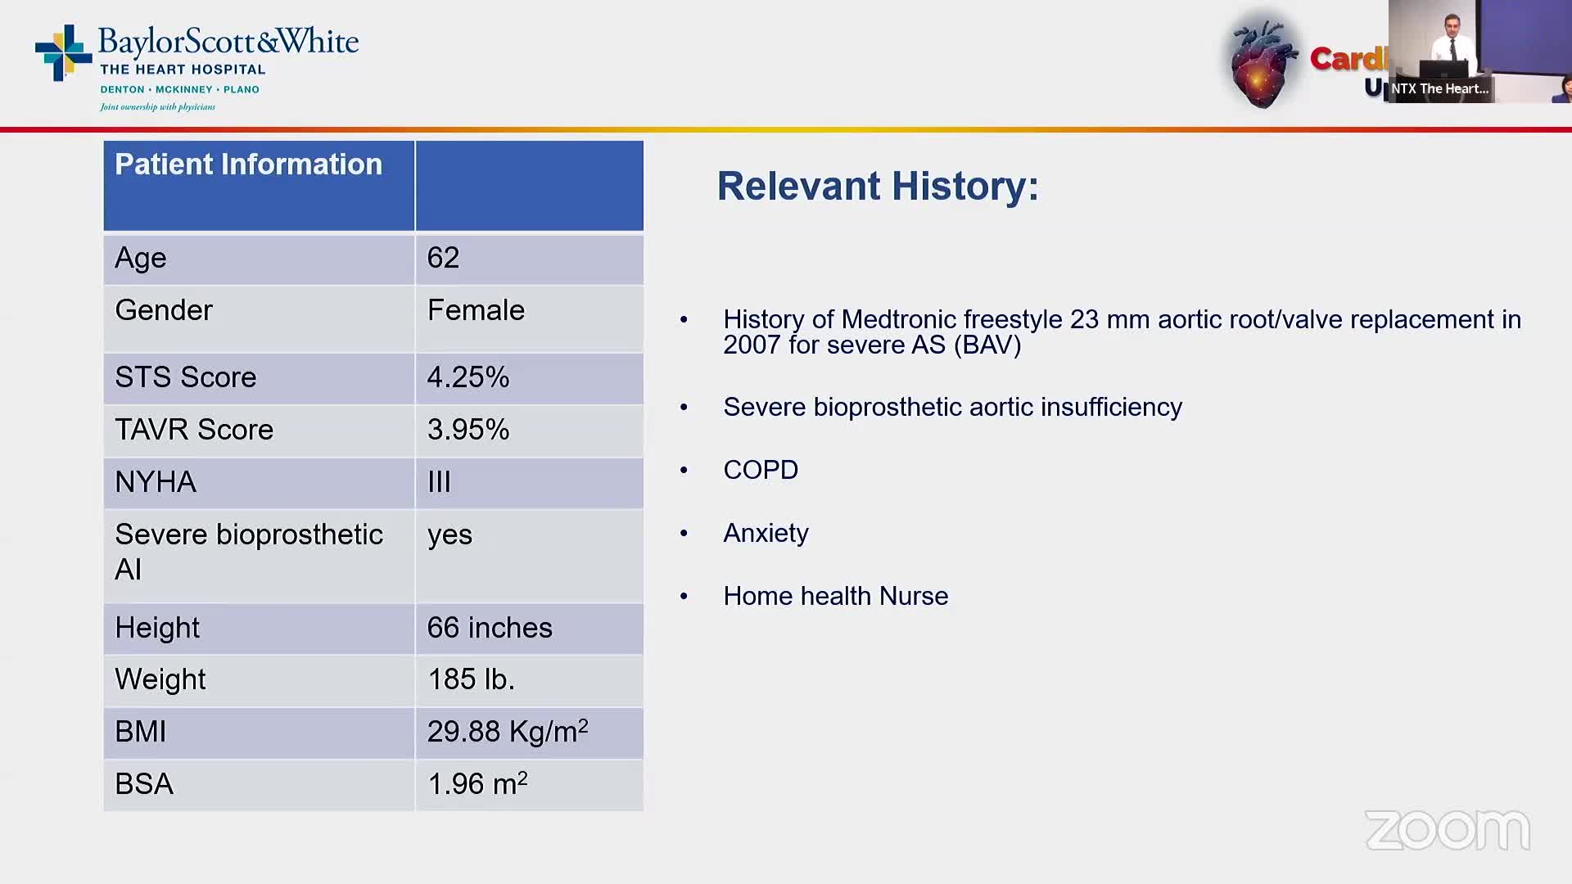This screenshot has height=884, width=1572.
Task: Click the 'COPD' bullet item
Action: (x=760, y=470)
